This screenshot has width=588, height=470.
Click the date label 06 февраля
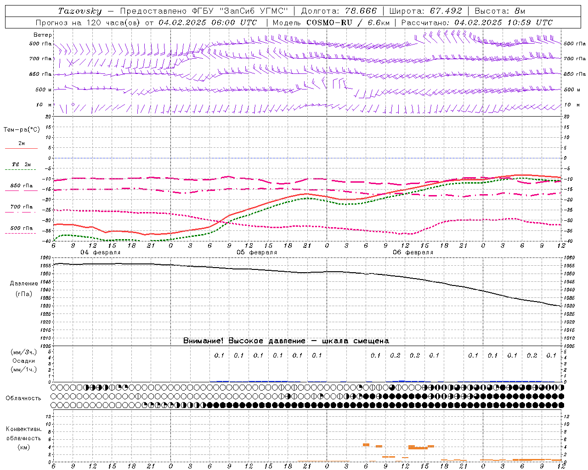tap(413, 252)
